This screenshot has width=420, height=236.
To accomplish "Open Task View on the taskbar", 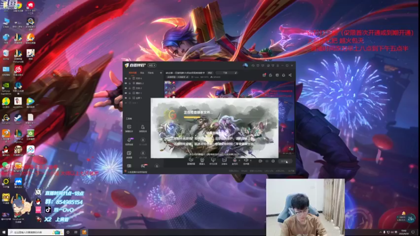I will 76,232.
